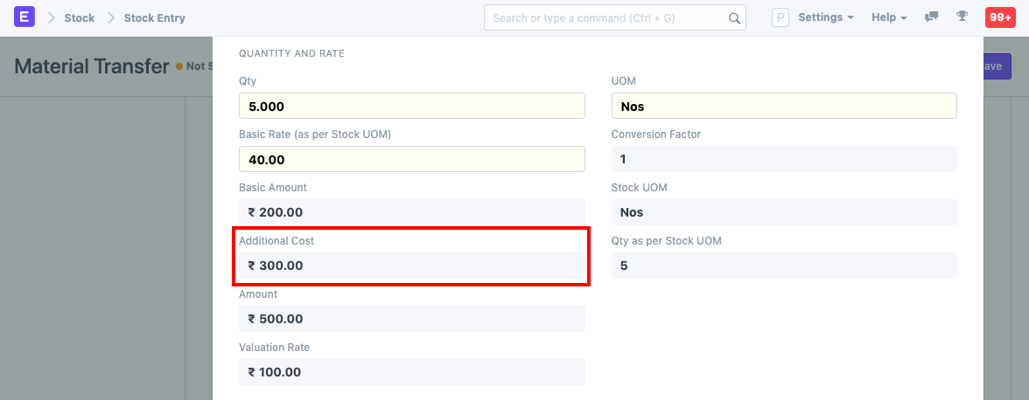The height and width of the screenshot is (400, 1029).
Task: Expand the Help dropdown menu
Action: click(x=889, y=17)
